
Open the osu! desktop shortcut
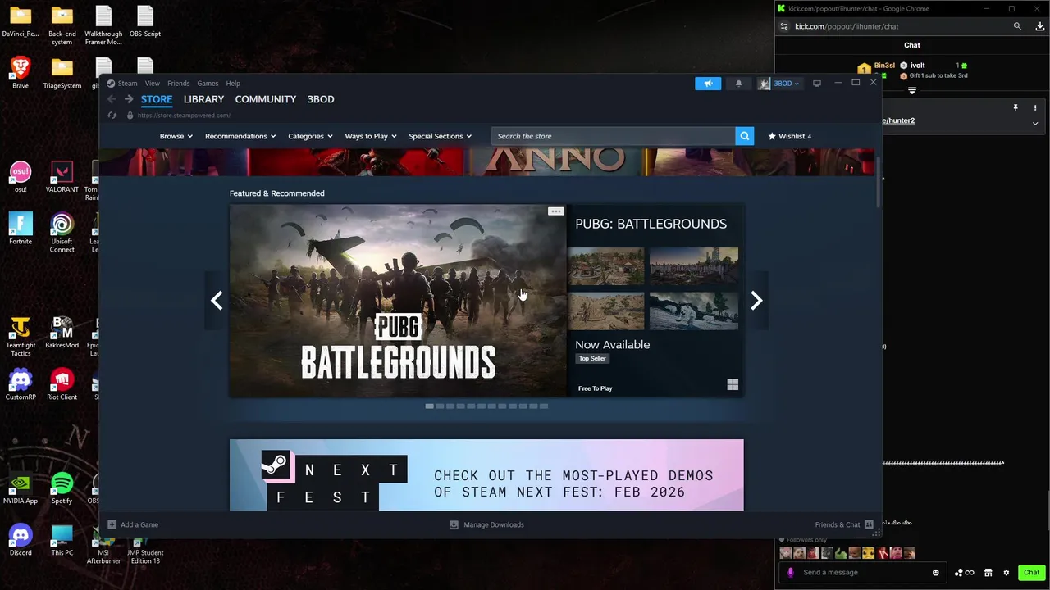[x=21, y=177]
